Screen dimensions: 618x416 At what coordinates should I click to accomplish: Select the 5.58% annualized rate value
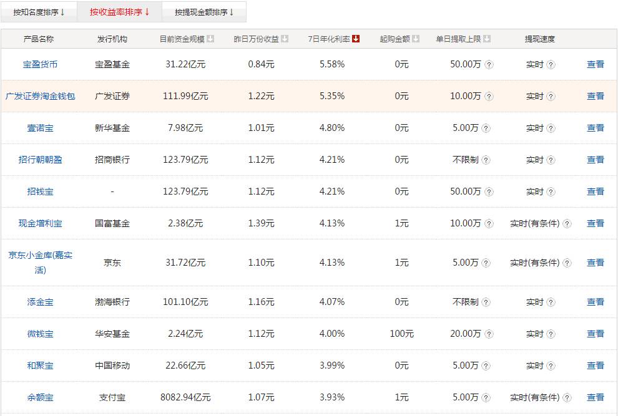[332, 64]
